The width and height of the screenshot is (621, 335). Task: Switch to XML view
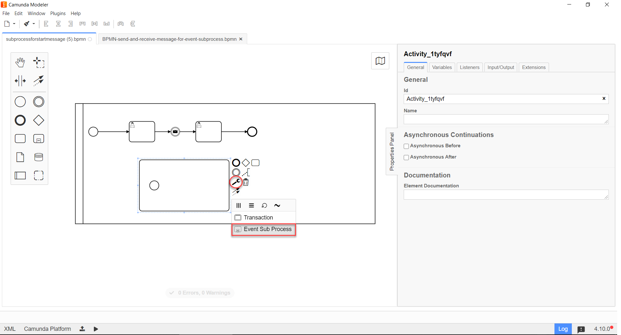click(x=10, y=329)
